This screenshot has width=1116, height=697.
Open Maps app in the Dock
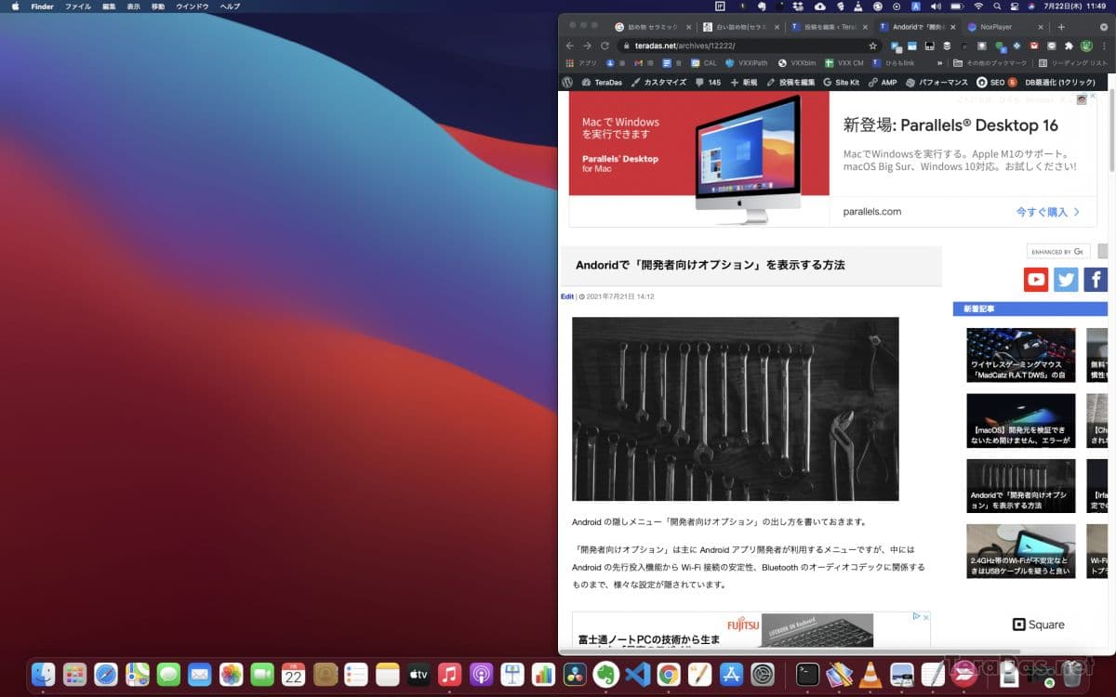pos(138,675)
